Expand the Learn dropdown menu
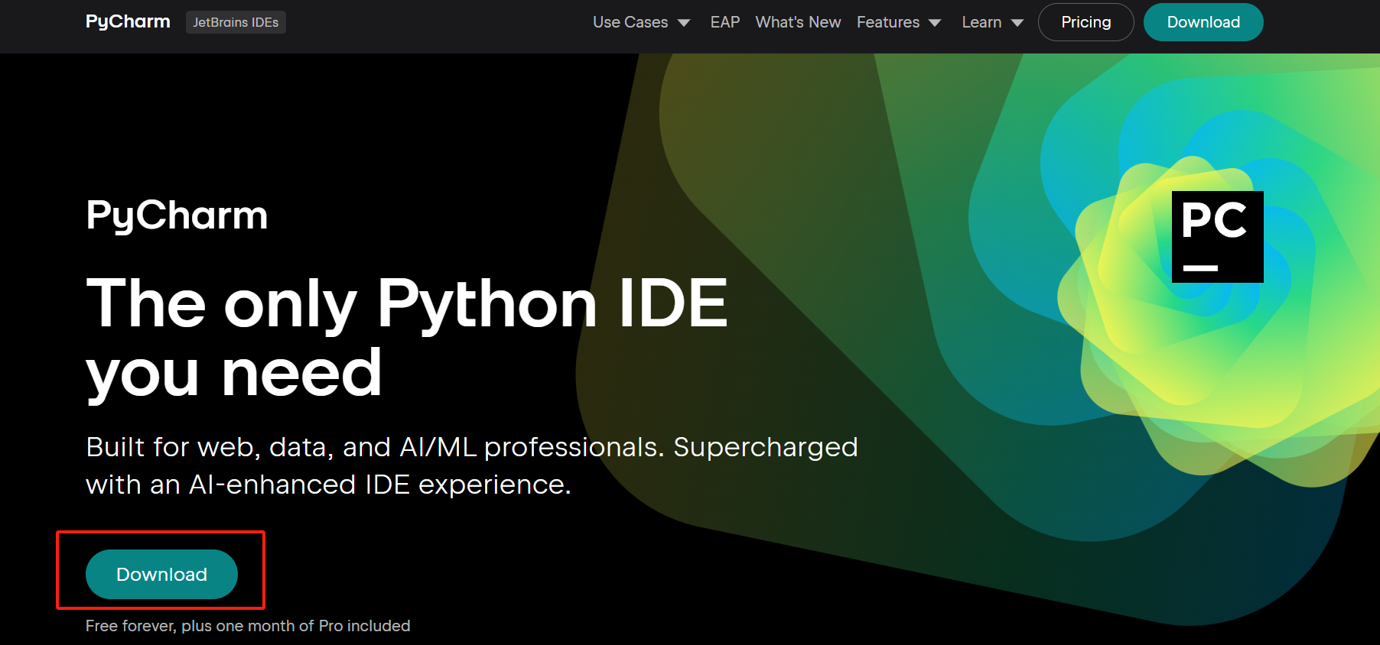Screen dimensions: 1380x645 click(993, 22)
